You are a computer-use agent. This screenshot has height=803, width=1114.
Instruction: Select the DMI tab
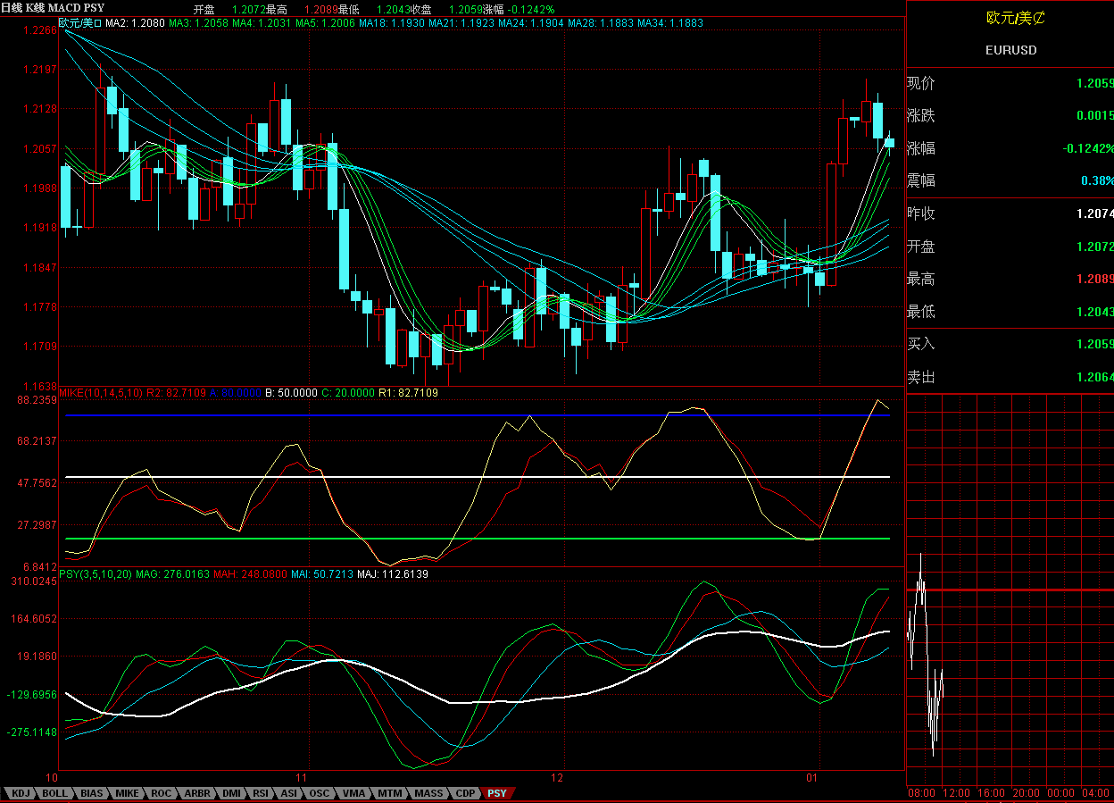pyautogui.click(x=231, y=793)
